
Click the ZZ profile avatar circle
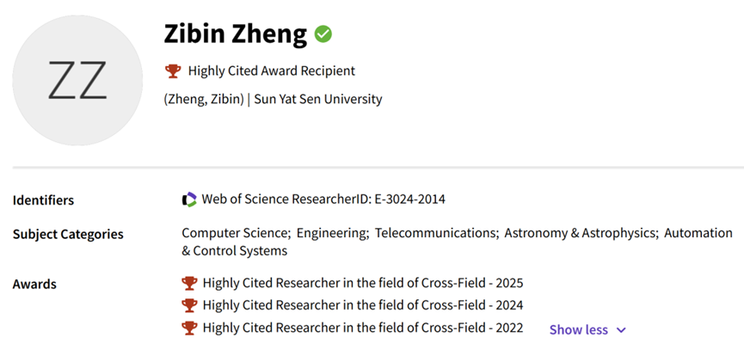(78, 80)
